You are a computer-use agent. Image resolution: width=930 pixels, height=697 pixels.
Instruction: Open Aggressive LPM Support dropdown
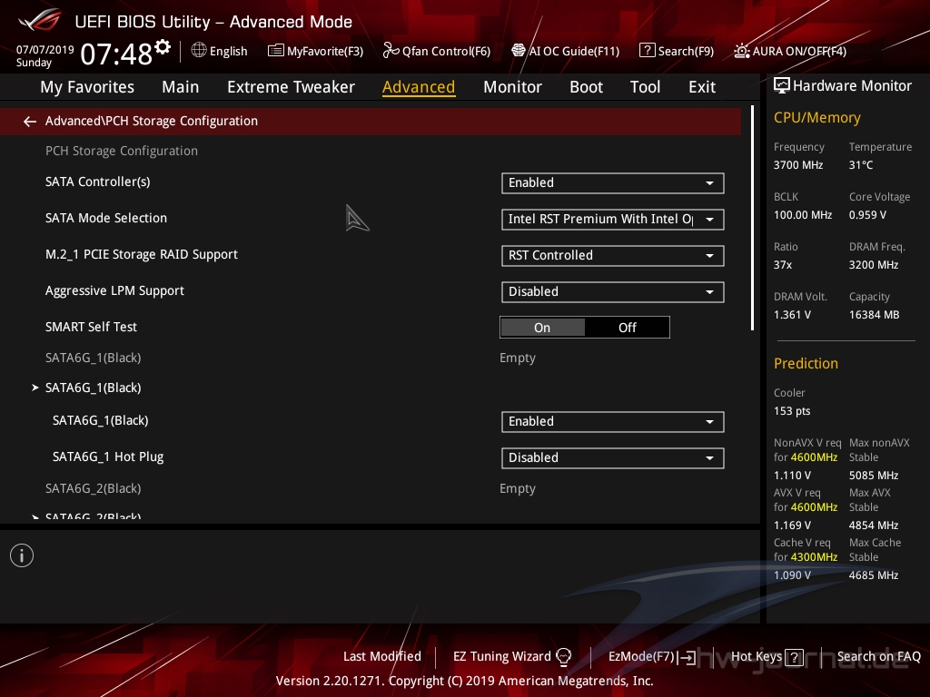(x=613, y=291)
